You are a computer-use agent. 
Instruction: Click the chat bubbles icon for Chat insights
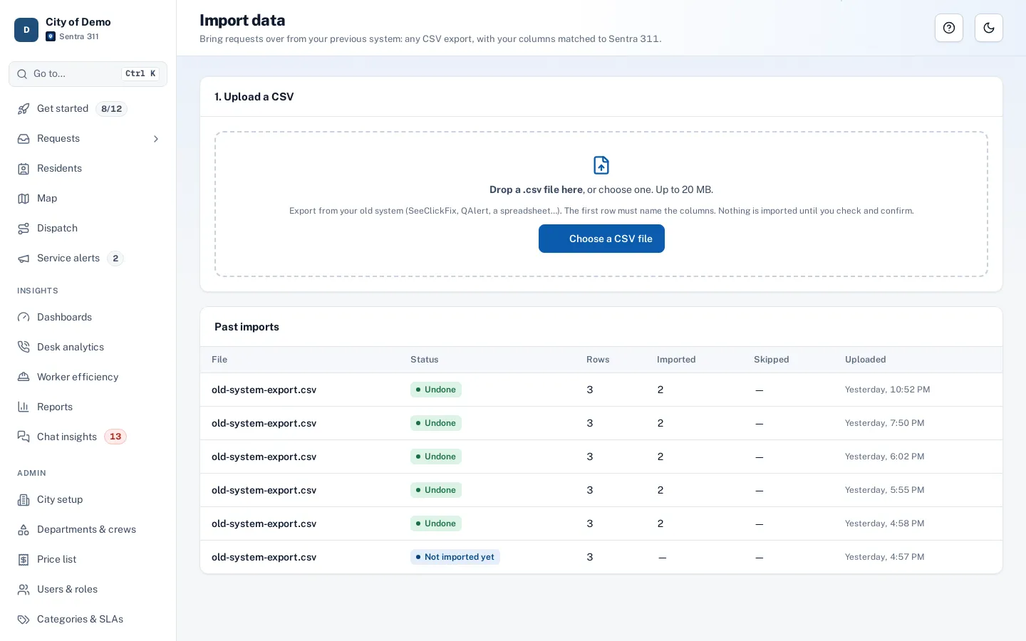[24, 437]
